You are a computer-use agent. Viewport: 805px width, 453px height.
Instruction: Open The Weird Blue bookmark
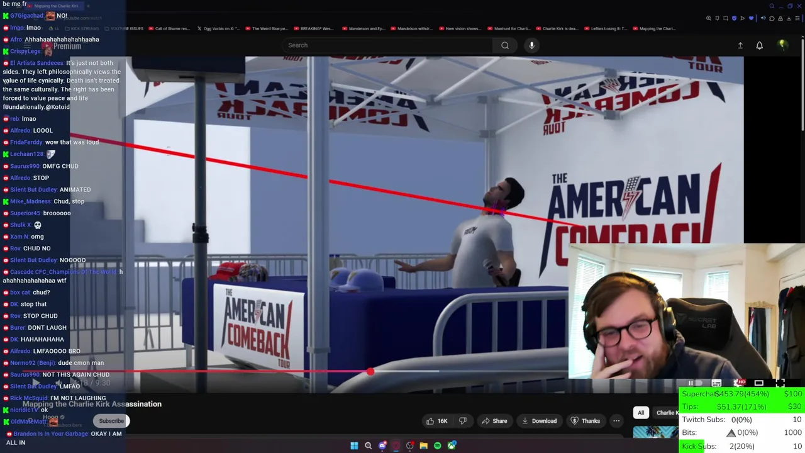pos(267,28)
